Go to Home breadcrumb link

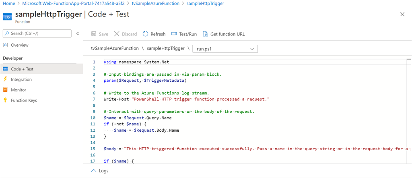(x=8, y=4)
